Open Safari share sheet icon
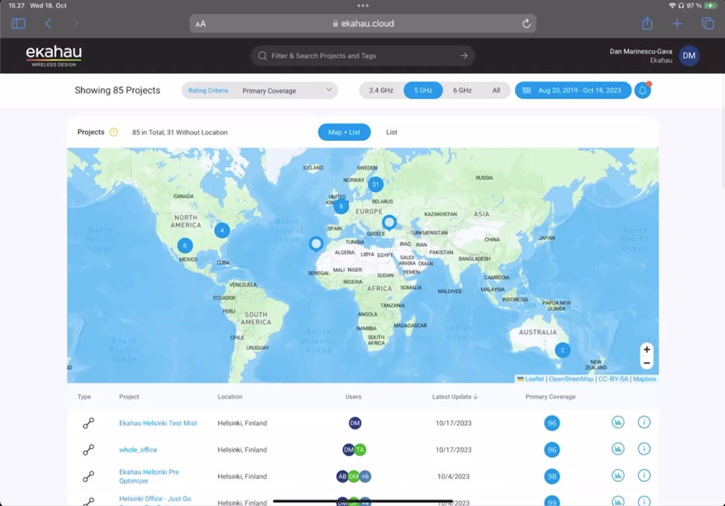The height and width of the screenshot is (506, 725). click(x=647, y=24)
